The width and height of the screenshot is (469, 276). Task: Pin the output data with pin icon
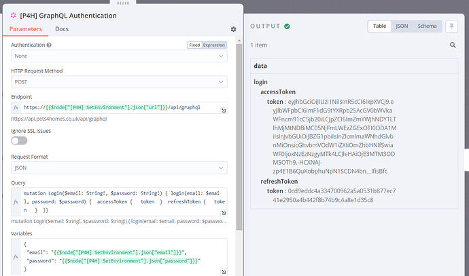pos(451,26)
